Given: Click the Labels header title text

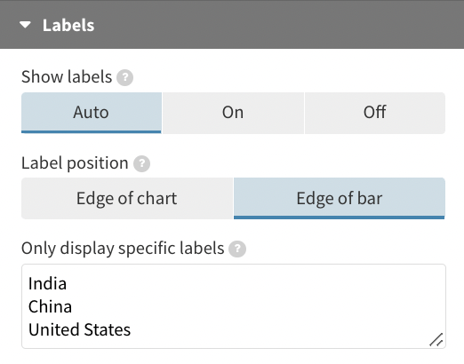Looking at the screenshot, I should 68,25.
